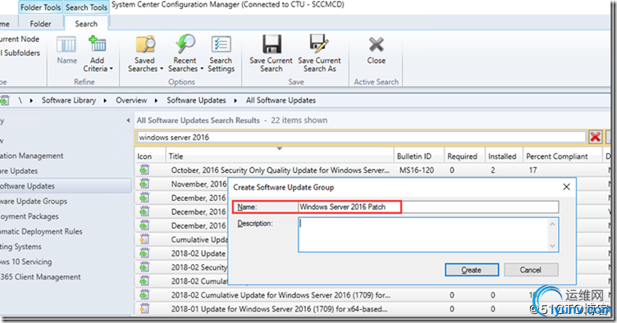Image resolution: width=617 pixels, height=323 pixels.
Task: Click icon of Cumulative Upda row
Action: pos(144,239)
